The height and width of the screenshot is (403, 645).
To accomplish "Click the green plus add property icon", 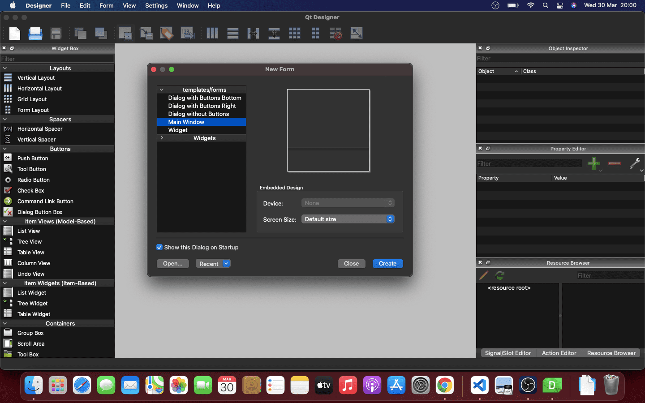I will [x=594, y=163].
